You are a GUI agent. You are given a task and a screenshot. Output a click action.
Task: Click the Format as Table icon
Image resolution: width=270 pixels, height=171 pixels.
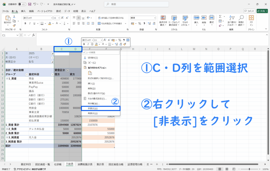[x=174, y=18]
